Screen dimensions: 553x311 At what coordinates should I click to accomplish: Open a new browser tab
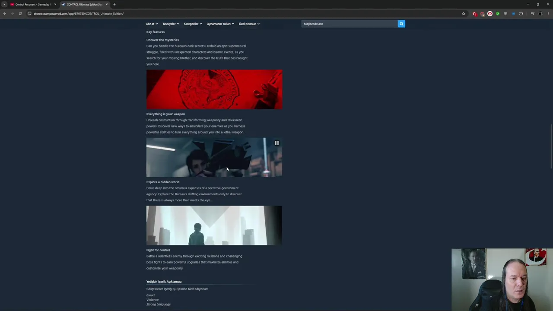114,4
